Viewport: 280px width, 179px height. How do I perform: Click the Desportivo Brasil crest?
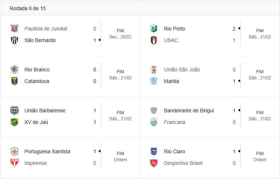point(154,163)
